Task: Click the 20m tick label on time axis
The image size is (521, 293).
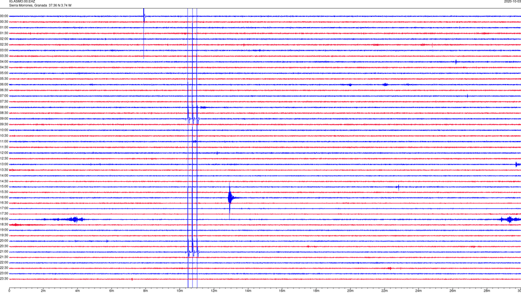Action: (350, 291)
